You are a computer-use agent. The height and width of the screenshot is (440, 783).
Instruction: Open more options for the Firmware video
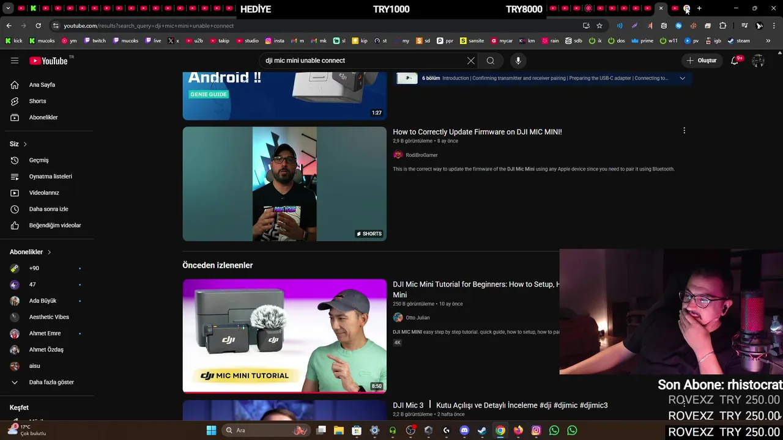pos(684,131)
